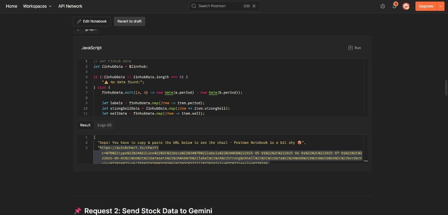Screen dimensions: 448x215
Task: Expand the Upgrade options arrow
Action: (x=441, y=6)
